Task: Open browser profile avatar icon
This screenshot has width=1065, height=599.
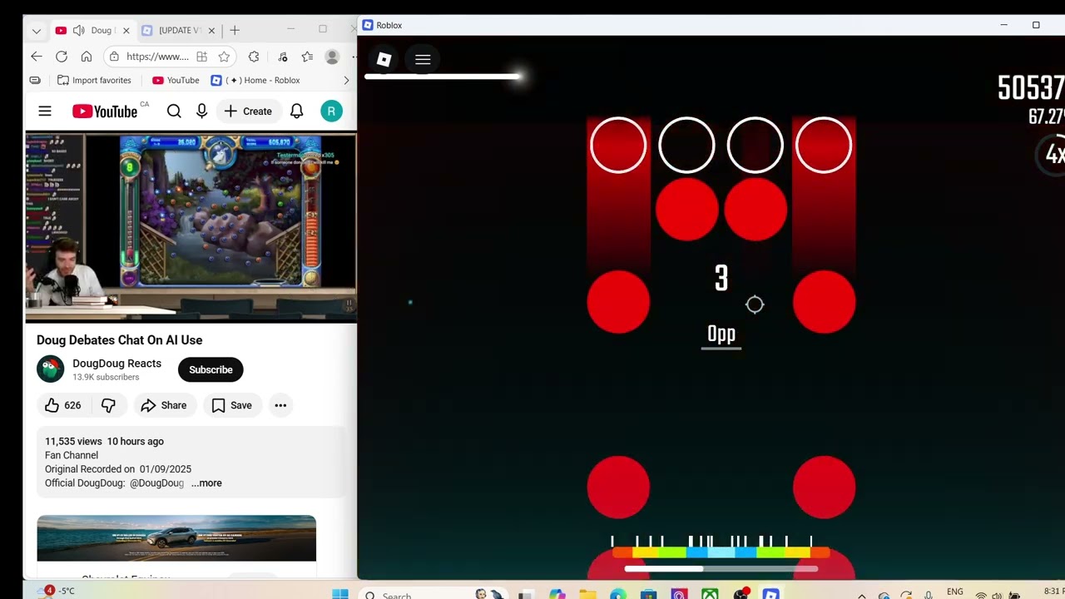Action: 332,57
